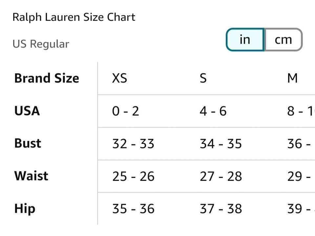Switch units to cm
The image size is (315, 236).
(283, 40)
